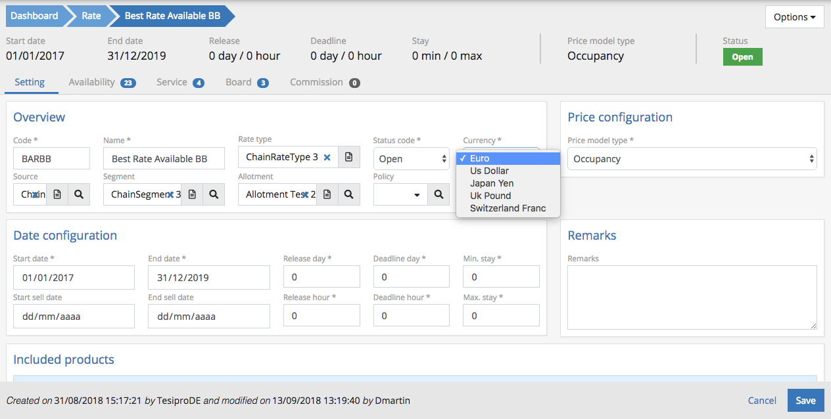Open the Allotment field document icon

click(x=327, y=194)
